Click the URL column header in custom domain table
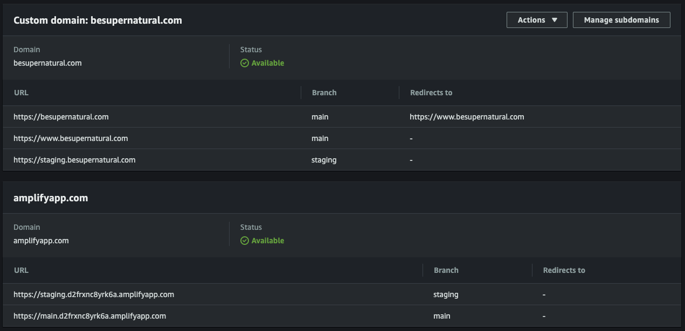The height and width of the screenshot is (331, 685). pos(21,93)
